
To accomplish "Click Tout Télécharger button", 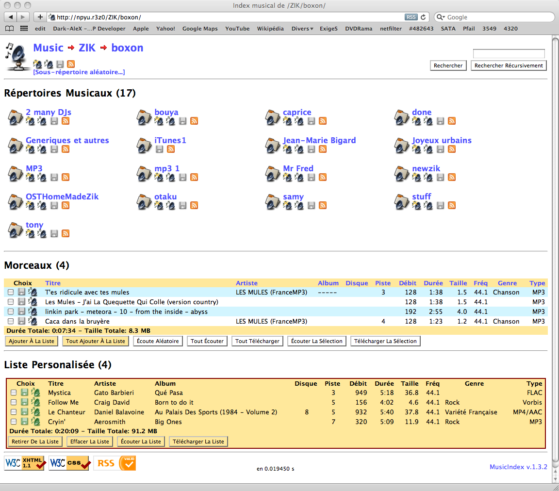I will (257, 341).
